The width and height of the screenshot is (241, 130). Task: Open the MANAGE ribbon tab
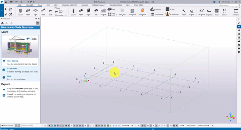pos(85,5)
